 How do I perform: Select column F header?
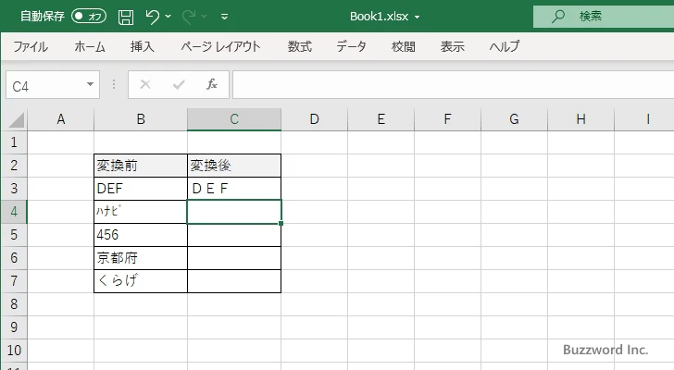coord(447,119)
